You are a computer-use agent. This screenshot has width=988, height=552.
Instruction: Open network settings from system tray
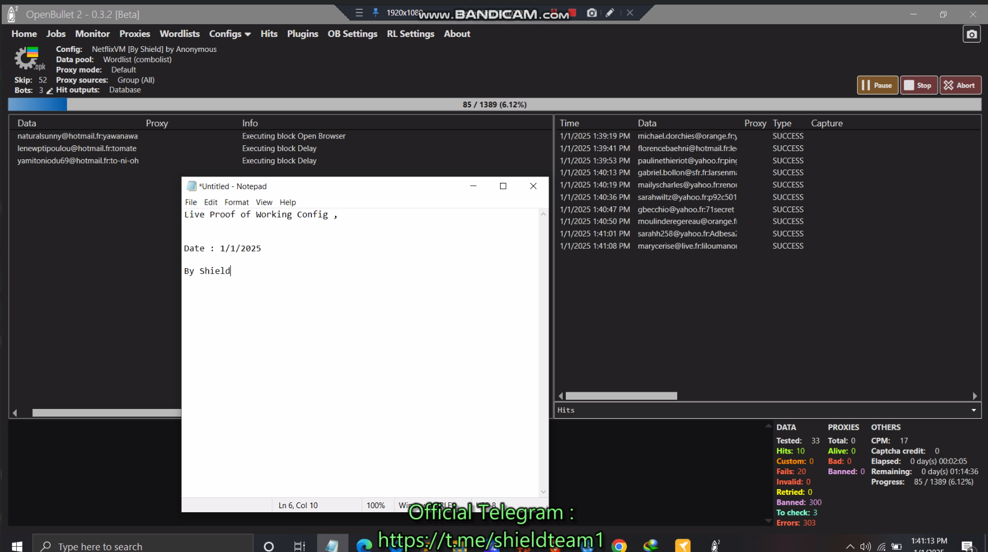881,546
